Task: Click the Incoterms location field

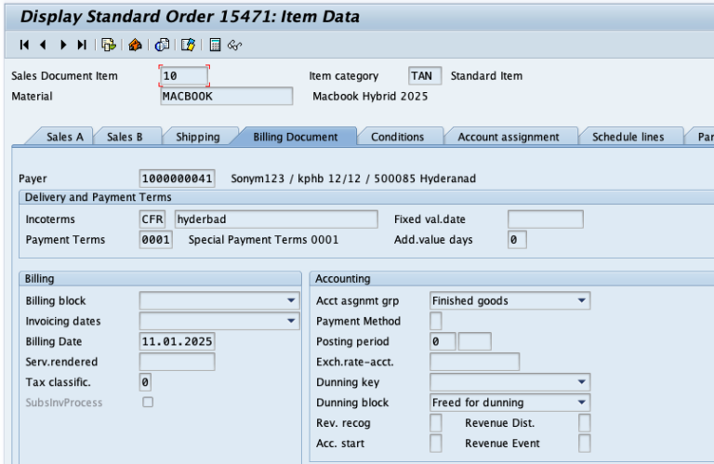Action: [x=275, y=219]
